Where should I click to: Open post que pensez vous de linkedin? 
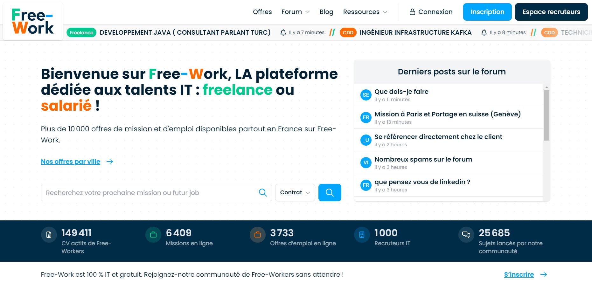point(422,182)
